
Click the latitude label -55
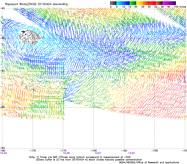pos(2,107)
